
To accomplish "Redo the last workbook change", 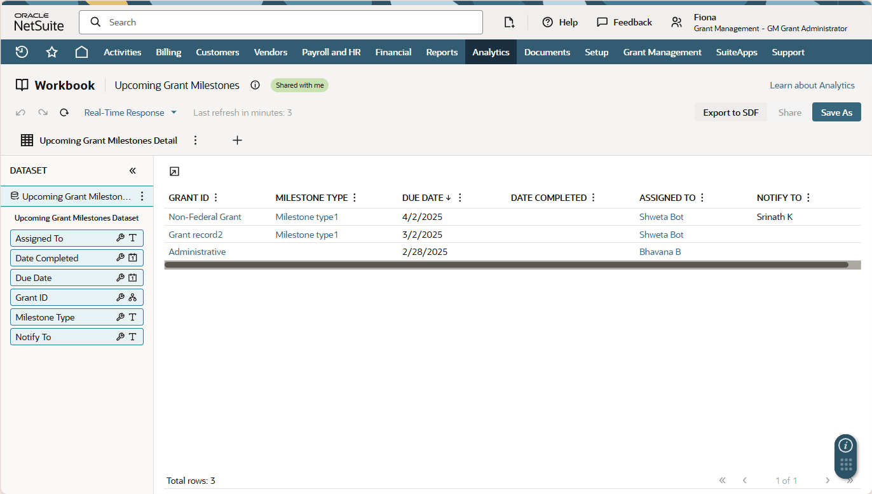I will 42,112.
